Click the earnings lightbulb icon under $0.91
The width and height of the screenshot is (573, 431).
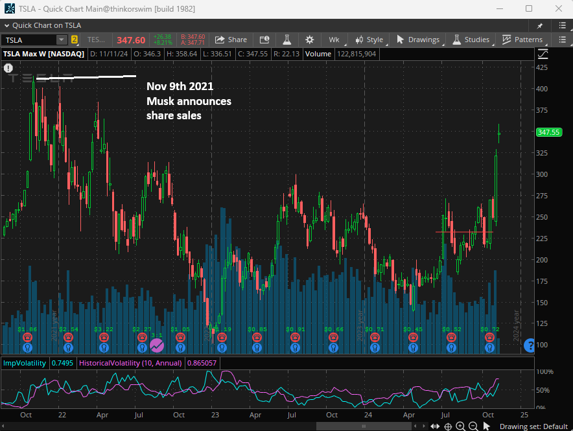(296, 348)
